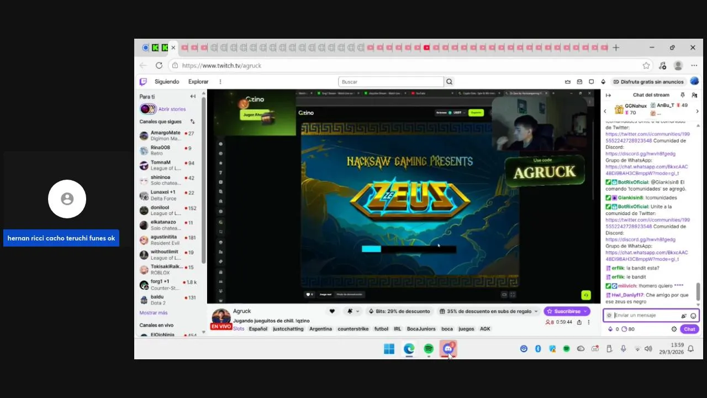Image resolution: width=707 pixels, height=398 pixels.
Task: Click the chat scrollbar
Action: point(698,291)
